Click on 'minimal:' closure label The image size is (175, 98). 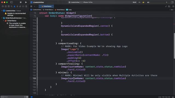[64, 73]
